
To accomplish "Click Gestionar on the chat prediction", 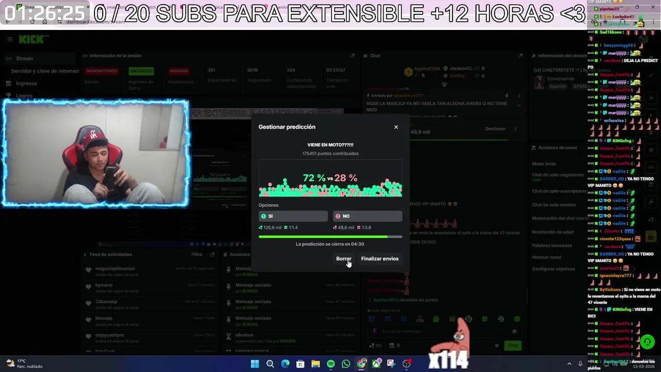I will [x=495, y=129].
